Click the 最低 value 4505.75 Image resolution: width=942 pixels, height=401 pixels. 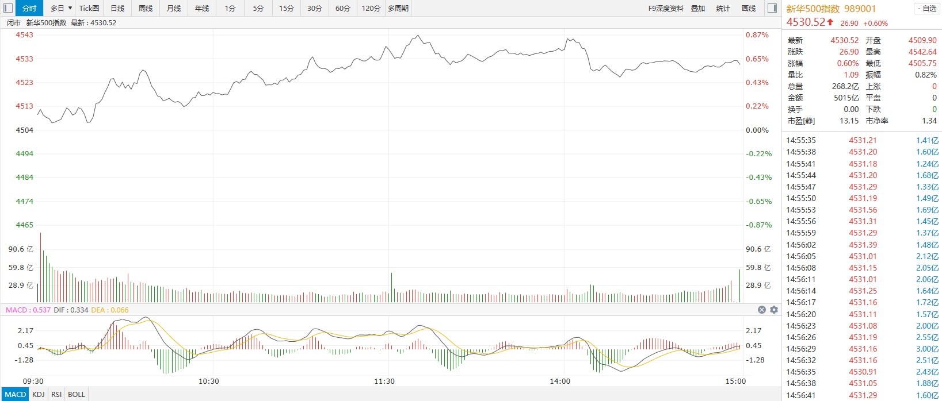922,63
